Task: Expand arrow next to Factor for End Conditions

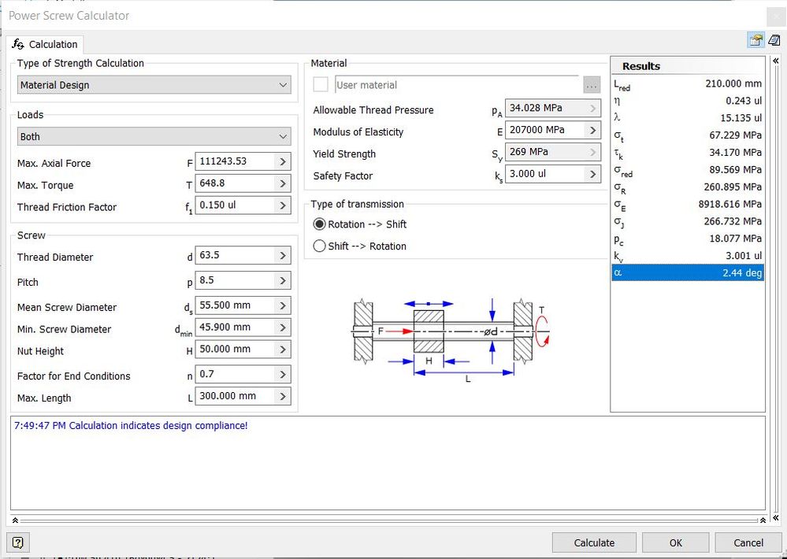Action: click(283, 374)
